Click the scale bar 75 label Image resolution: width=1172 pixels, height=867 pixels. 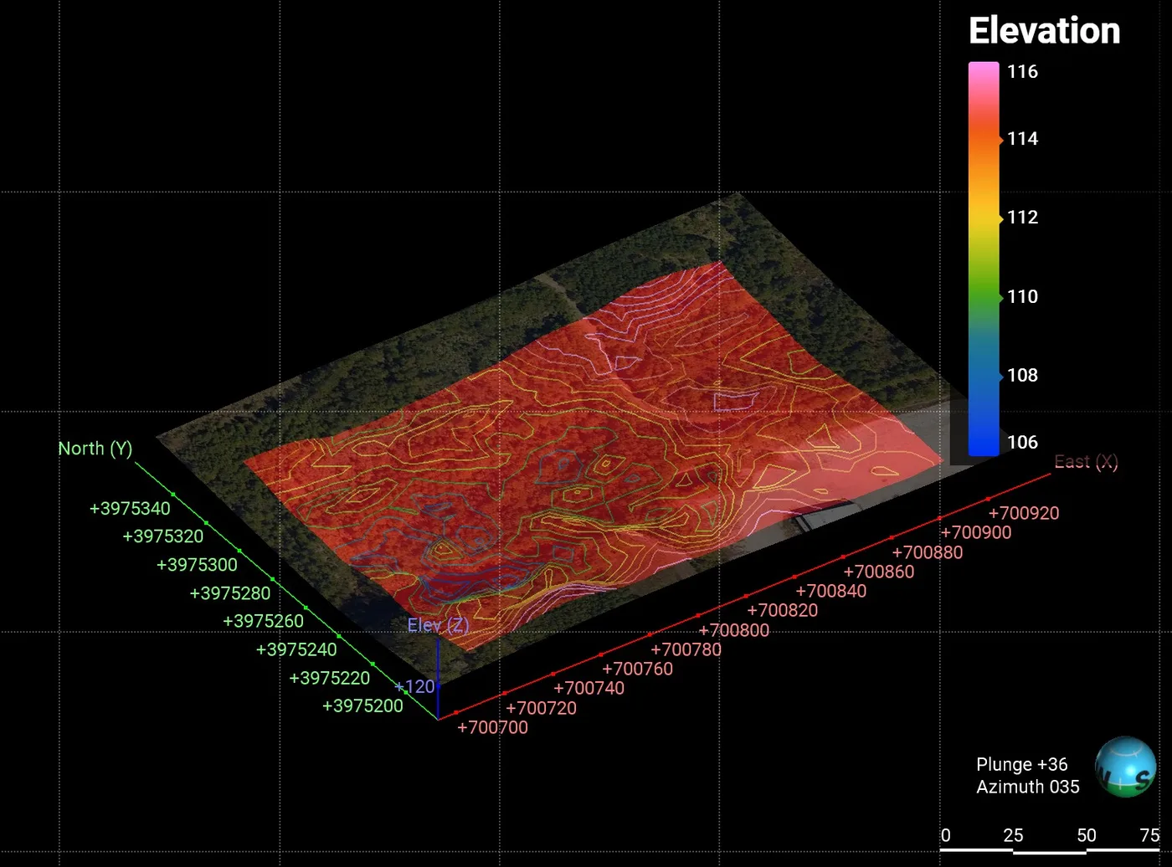[1150, 835]
